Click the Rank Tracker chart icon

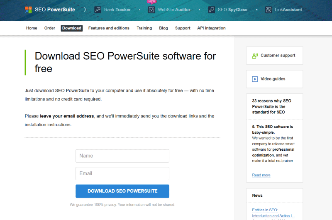98,10
